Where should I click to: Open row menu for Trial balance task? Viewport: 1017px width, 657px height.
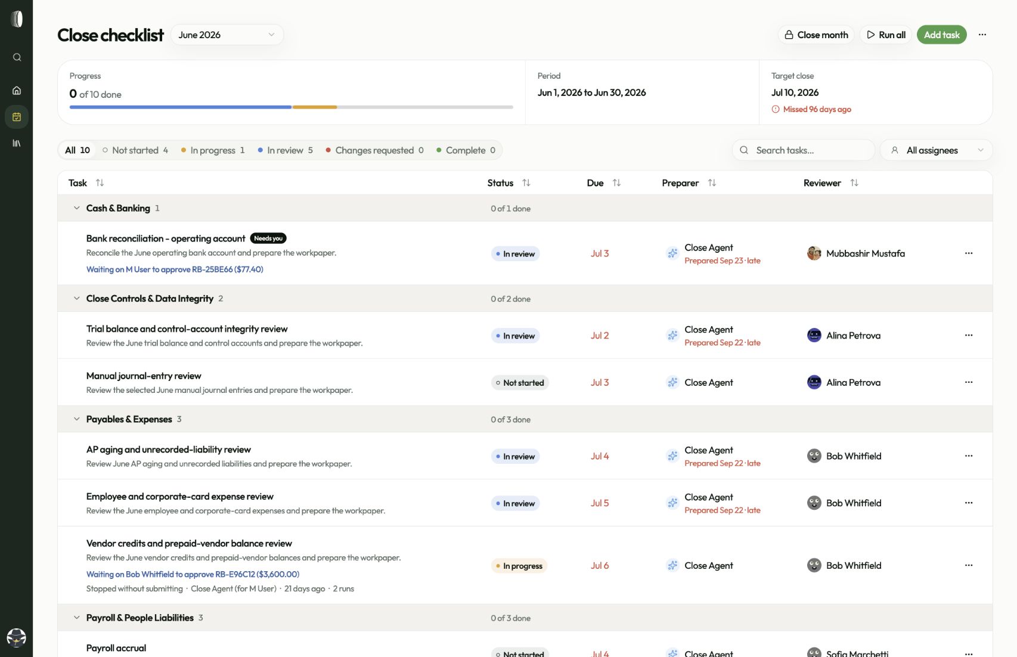coord(969,336)
